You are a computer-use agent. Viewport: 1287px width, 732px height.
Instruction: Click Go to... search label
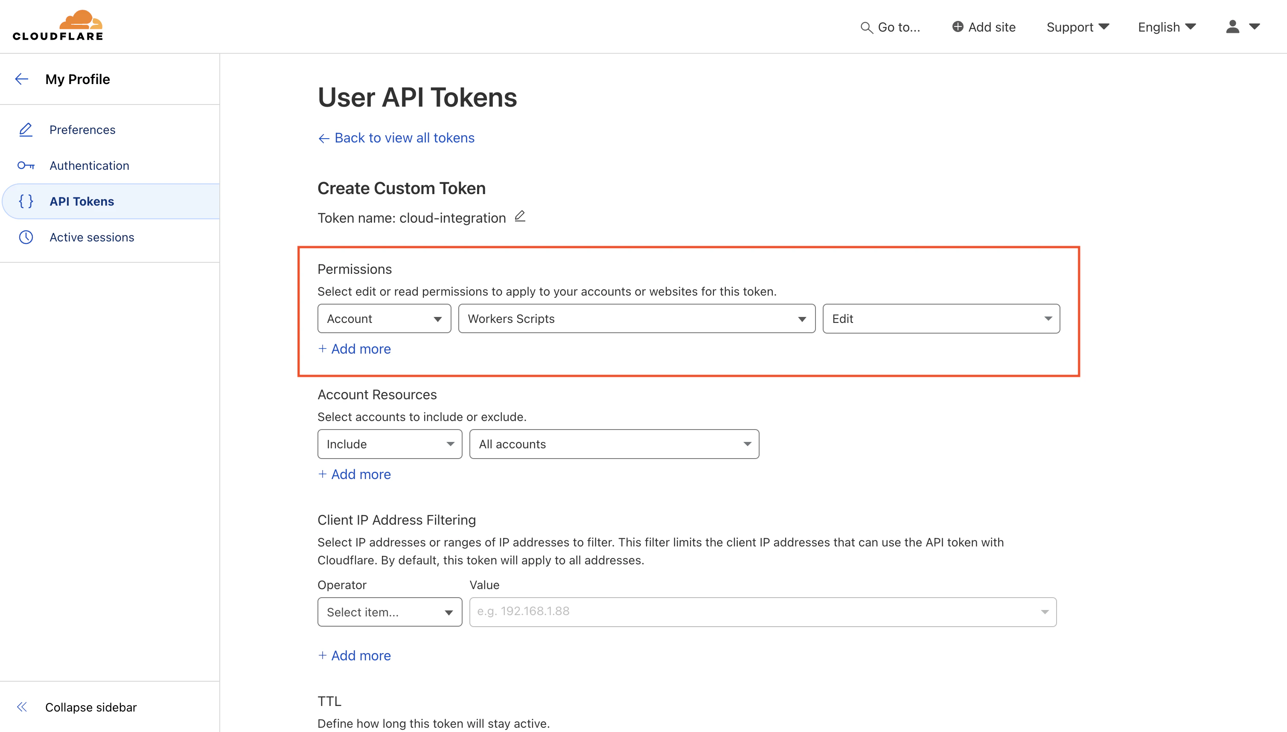899,27
